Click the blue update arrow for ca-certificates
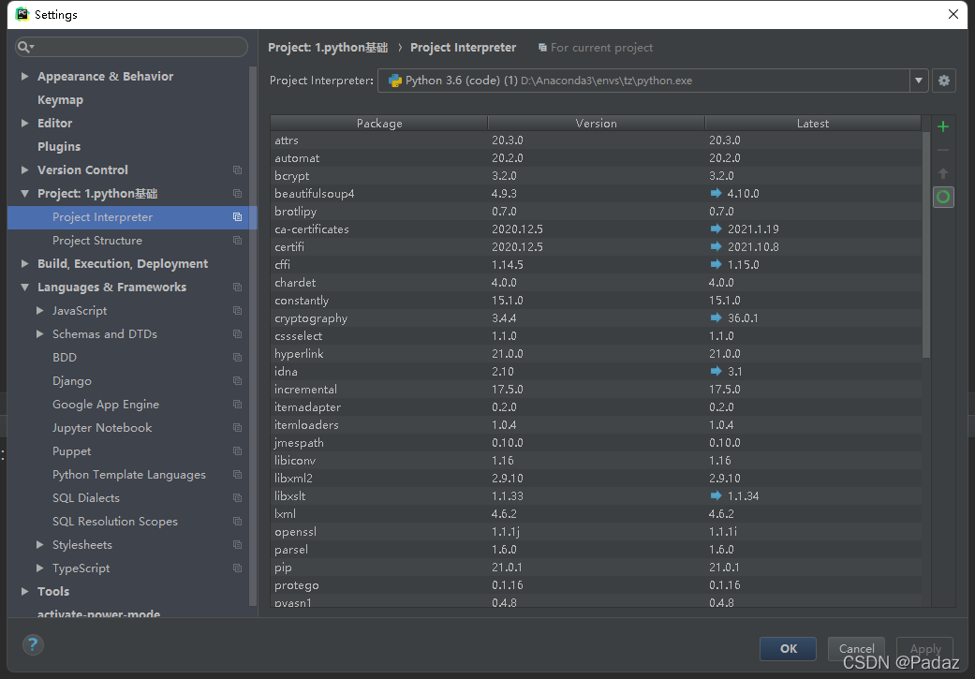This screenshot has height=679, width=975. 716,229
